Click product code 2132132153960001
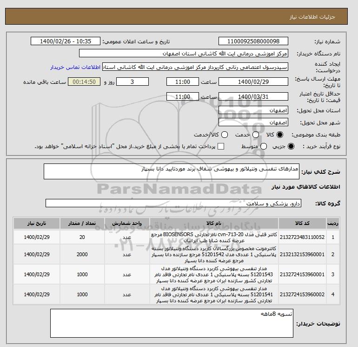The image size is (358, 347). coord(302,254)
